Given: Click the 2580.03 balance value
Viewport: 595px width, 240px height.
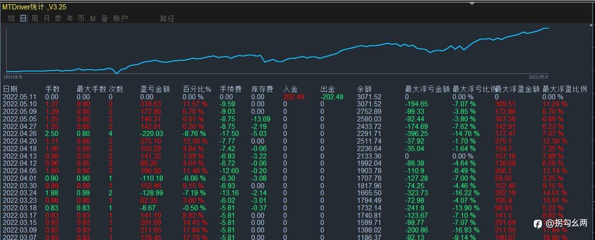Looking at the screenshot, I should click(x=369, y=119).
